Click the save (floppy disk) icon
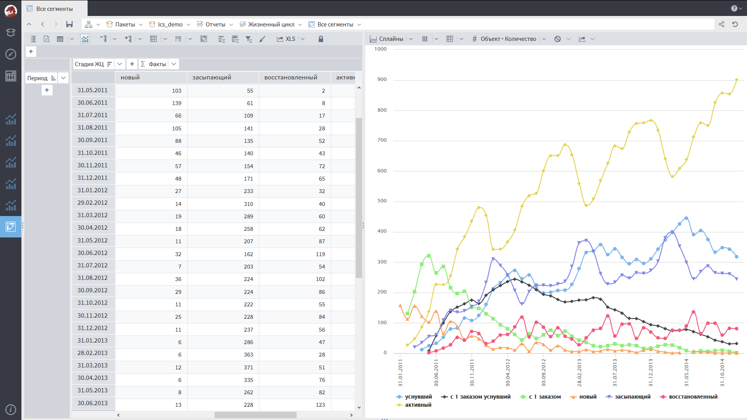The width and height of the screenshot is (747, 420). click(69, 24)
